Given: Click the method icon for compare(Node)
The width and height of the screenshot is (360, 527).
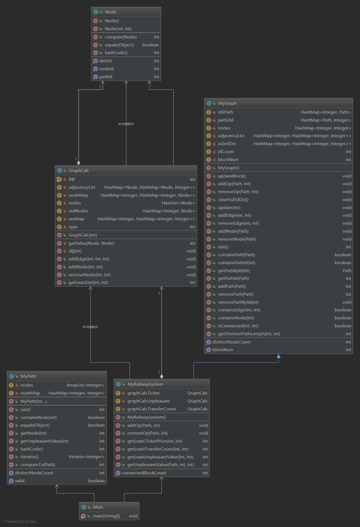Looking at the screenshot, I should (95, 37).
